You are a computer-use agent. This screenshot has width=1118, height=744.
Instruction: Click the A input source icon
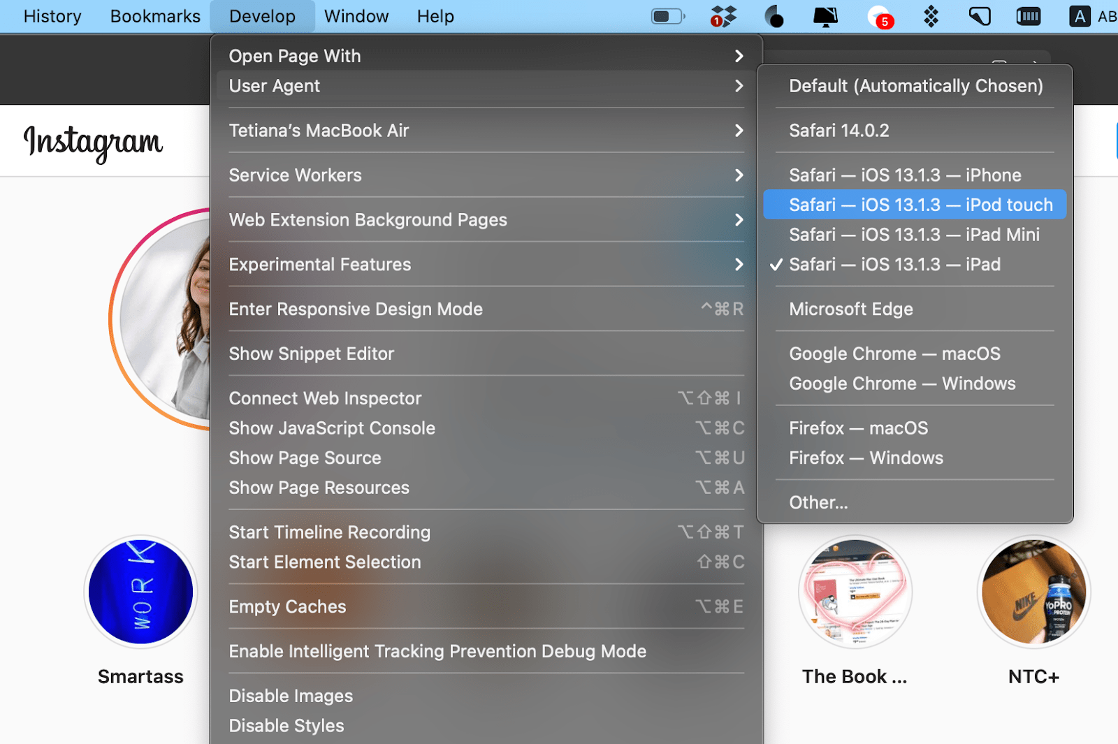(1080, 16)
